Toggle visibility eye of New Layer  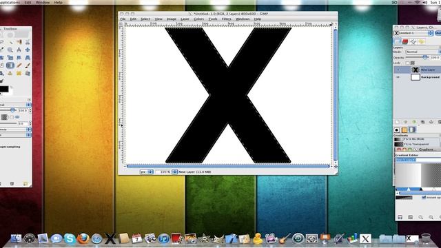click(398, 70)
